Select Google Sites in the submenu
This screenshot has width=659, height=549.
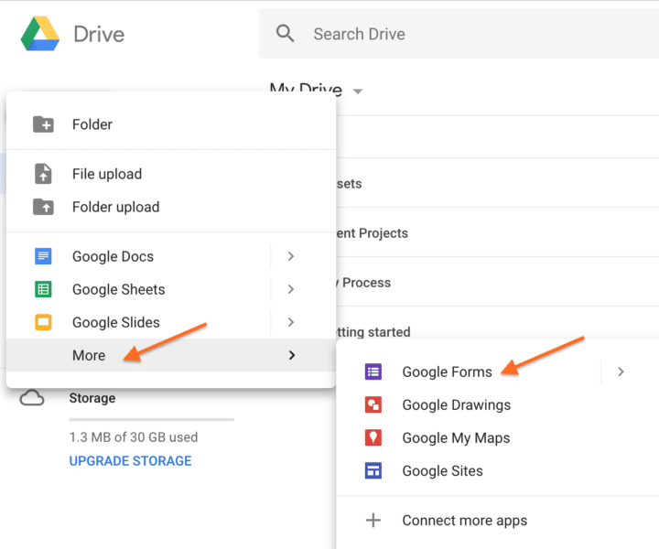tap(498, 470)
